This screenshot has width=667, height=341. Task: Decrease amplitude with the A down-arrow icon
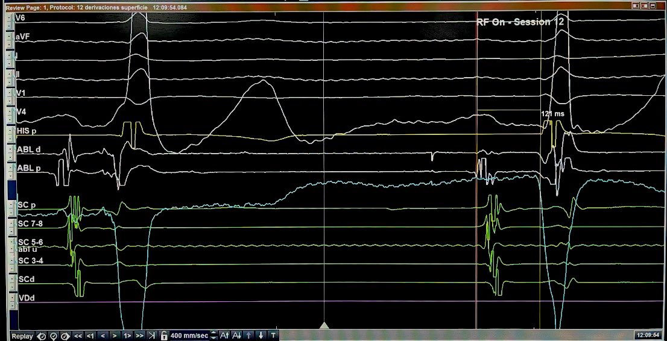tap(237, 336)
